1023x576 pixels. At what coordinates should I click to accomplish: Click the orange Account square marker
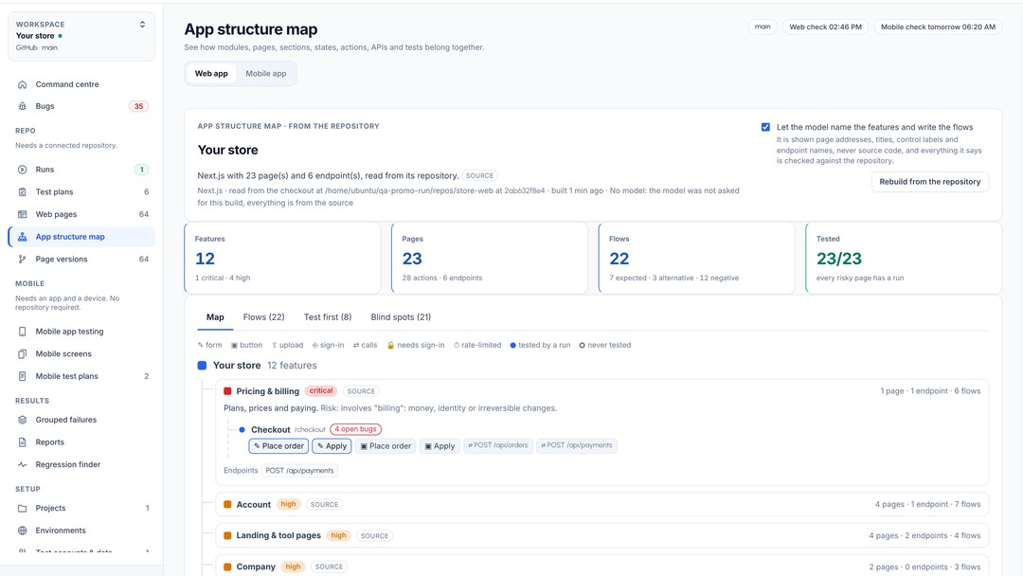point(227,504)
